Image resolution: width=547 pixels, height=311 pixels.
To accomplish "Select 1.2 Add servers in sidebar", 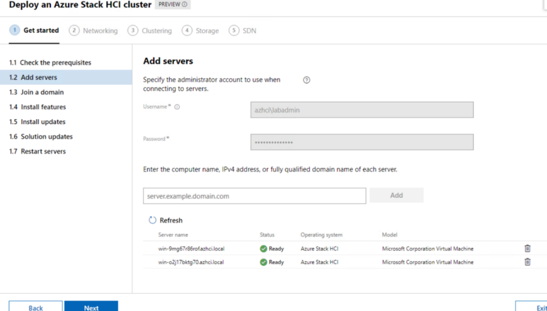I will coord(66,77).
